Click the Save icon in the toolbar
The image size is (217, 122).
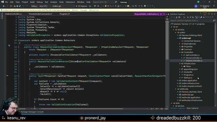(17, 6)
